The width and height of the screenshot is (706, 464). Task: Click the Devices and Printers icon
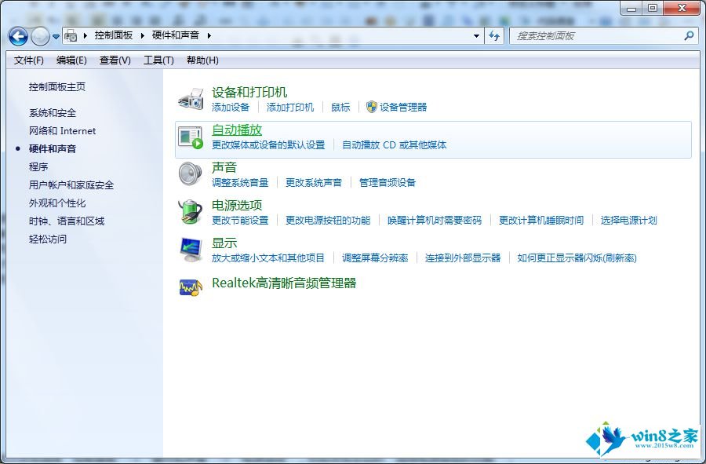point(191,99)
